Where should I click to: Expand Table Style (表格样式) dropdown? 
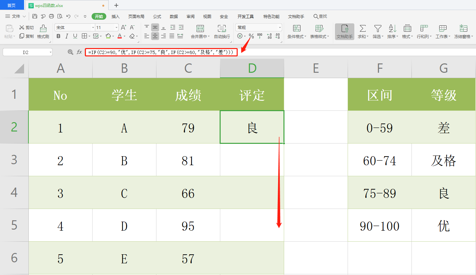tap(328, 37)
